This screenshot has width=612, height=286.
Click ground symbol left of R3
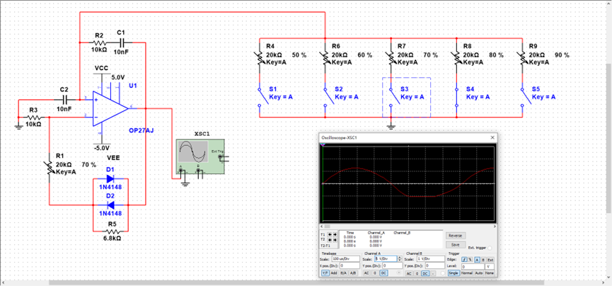(x=18, y=126)
